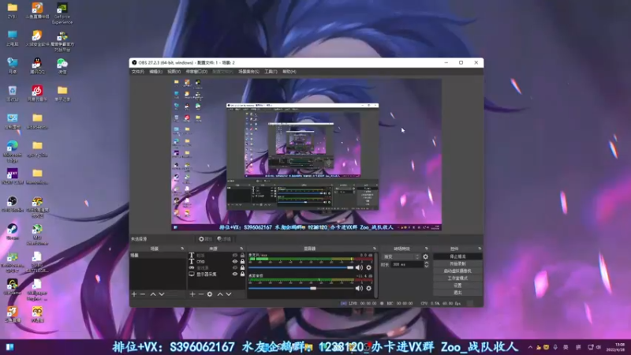This screenshot has height=355, width=631.
Task: Decrease transition duration with down arrow
Action: (x=427, y=266)
